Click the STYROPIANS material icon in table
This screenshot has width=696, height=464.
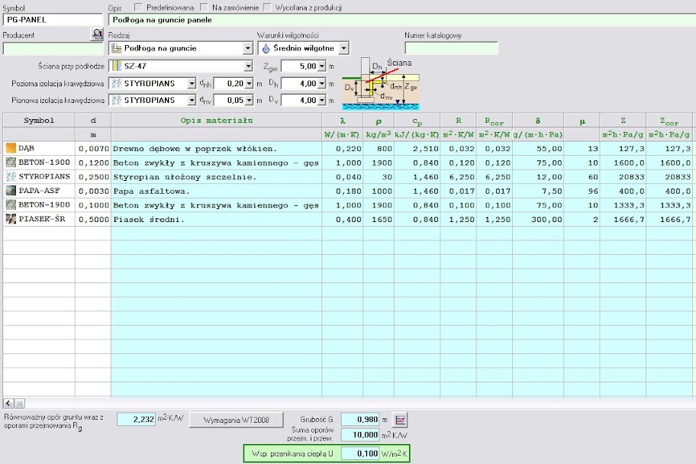tap(11, 177)
